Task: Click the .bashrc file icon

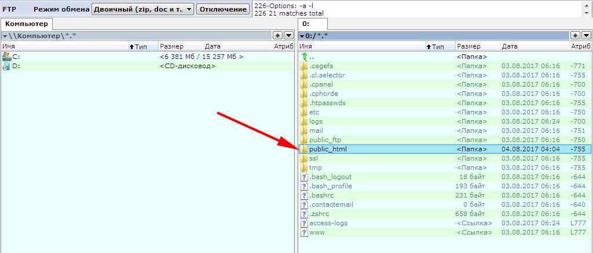Action: pyautogui.click(x=304, y=195)
